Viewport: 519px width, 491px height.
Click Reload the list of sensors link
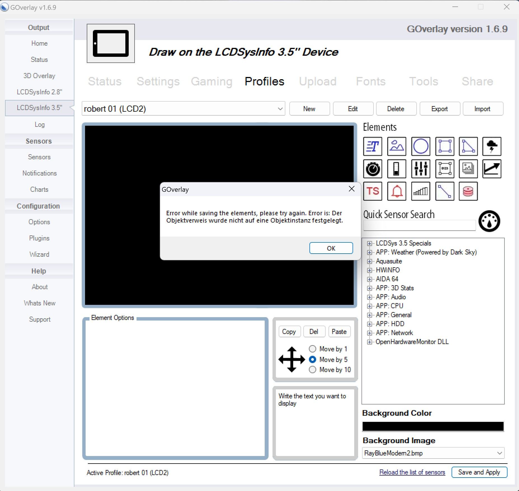(412, 472)
